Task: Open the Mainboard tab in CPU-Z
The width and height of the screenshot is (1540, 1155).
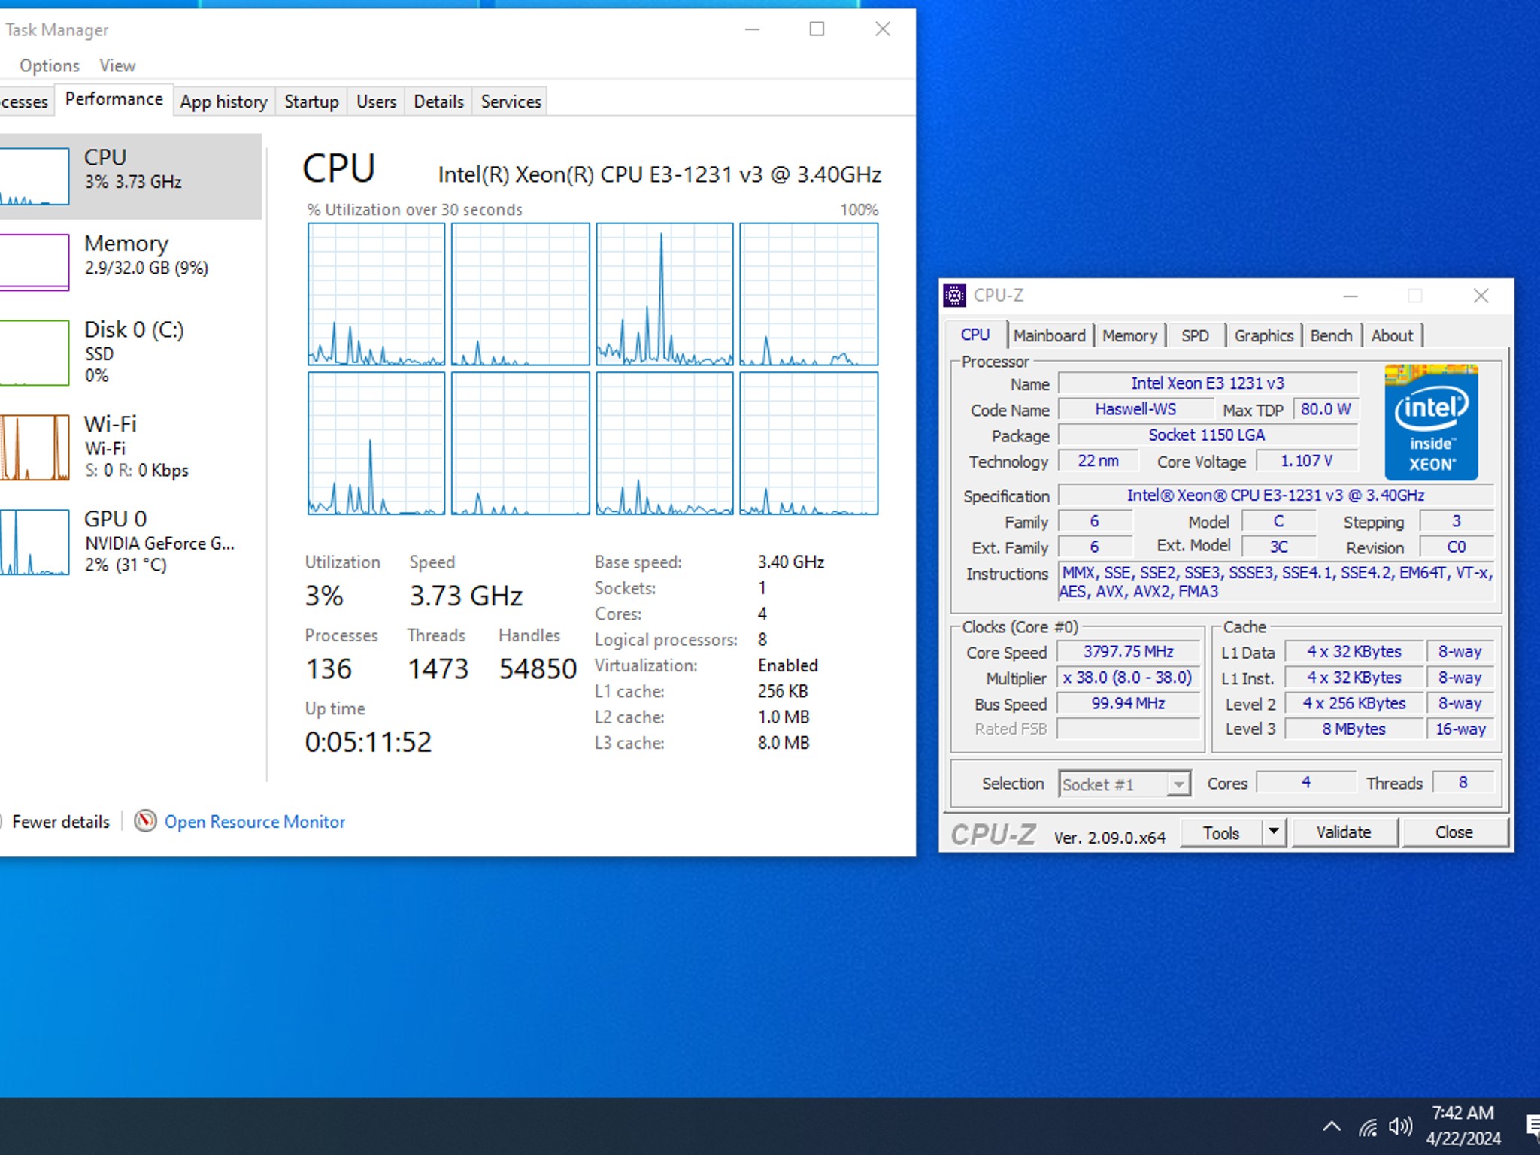Action: pos(1050,336)
